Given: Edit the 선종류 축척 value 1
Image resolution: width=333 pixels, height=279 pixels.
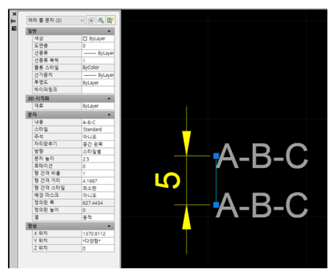Looking at the screenshot, I should coord(98,60).
